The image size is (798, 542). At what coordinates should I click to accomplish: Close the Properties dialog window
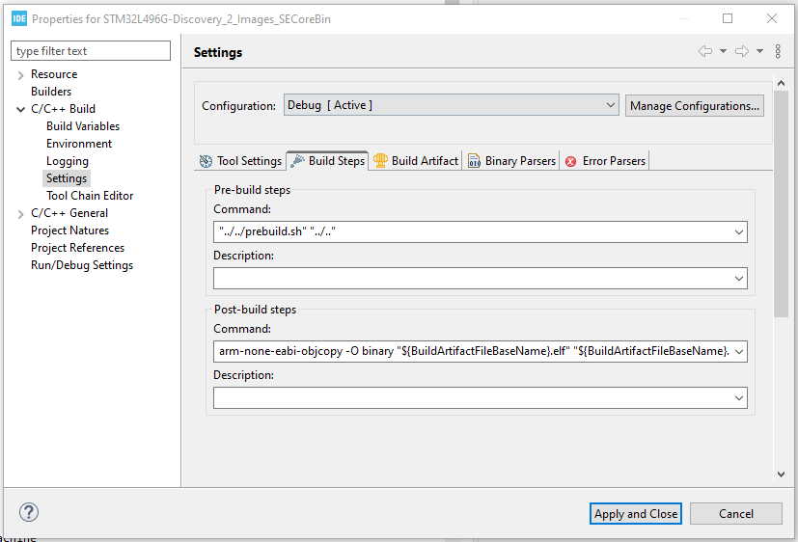click(772, 19)
